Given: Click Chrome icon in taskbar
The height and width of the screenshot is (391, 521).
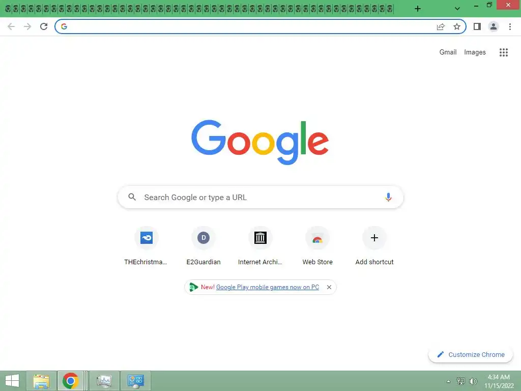Looking at the screenshot, I should [x=70, y=381].
